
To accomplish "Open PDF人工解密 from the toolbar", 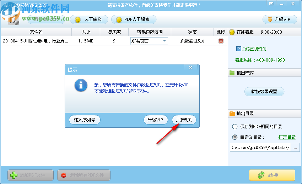I will (x=134, y=19).
